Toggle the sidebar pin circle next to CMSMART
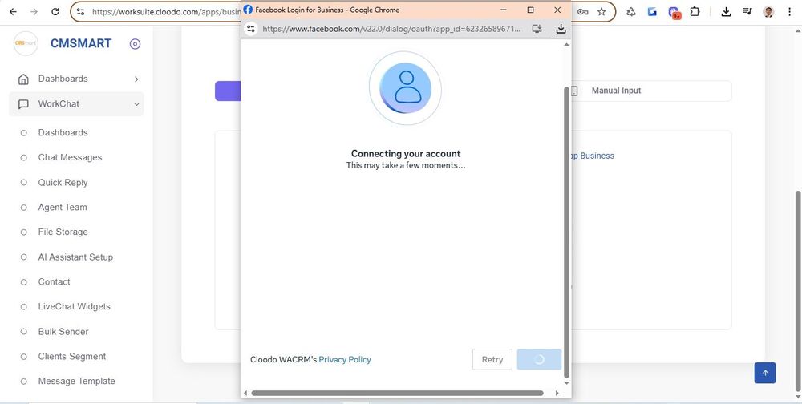The height and width of the screenshot is (404, 802). click(x=135, y=44)
